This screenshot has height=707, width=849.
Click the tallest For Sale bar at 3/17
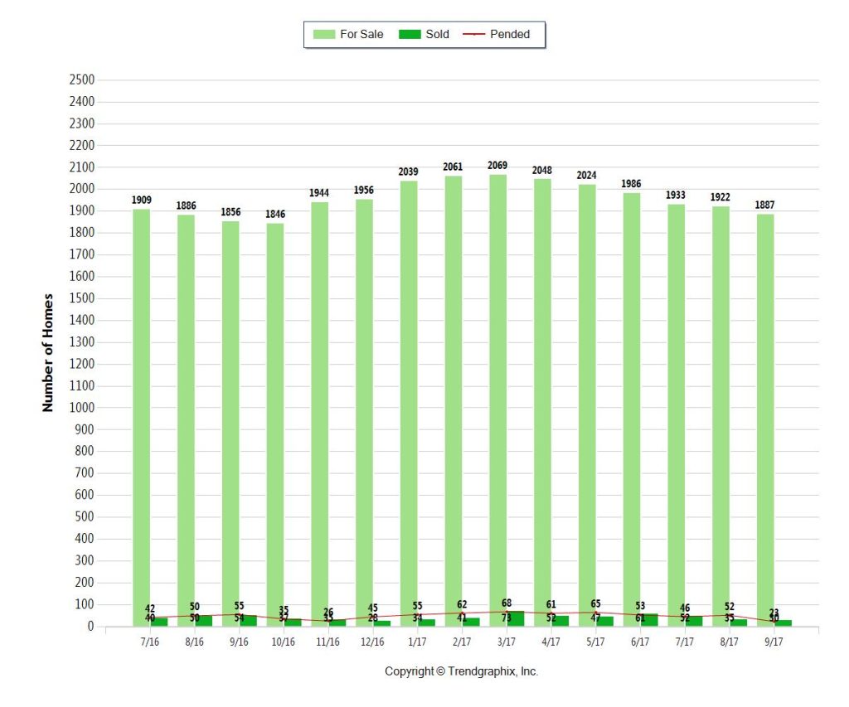click(x=497, y=400)
